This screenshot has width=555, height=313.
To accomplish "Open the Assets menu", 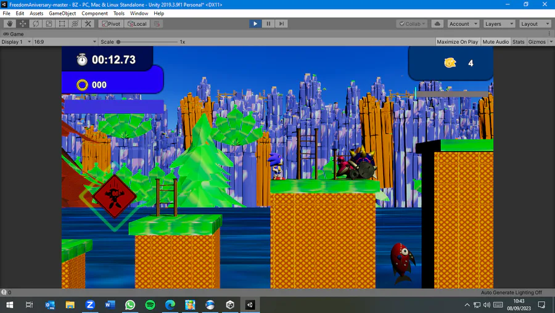I will coord(36,14).
